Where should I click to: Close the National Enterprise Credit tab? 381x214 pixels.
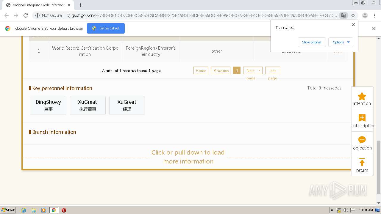(x=69, y=5)
